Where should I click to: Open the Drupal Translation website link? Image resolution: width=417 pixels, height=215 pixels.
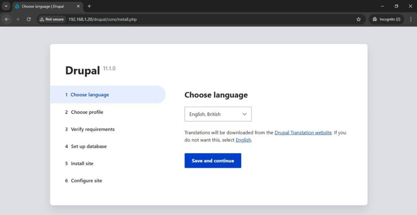303,133
